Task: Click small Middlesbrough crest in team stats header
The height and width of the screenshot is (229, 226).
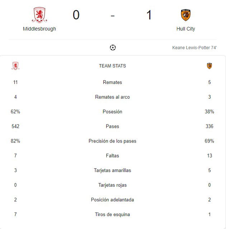Action: tap(15, 66)
